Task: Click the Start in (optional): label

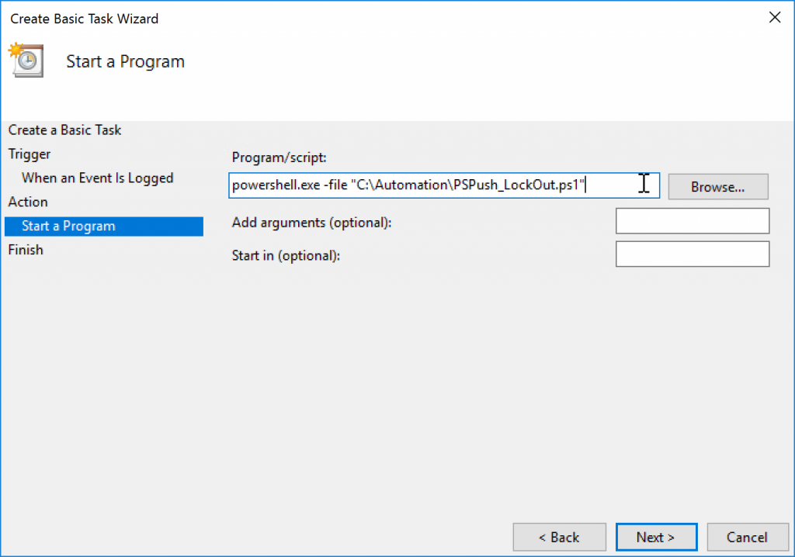Action: [286, 255]
